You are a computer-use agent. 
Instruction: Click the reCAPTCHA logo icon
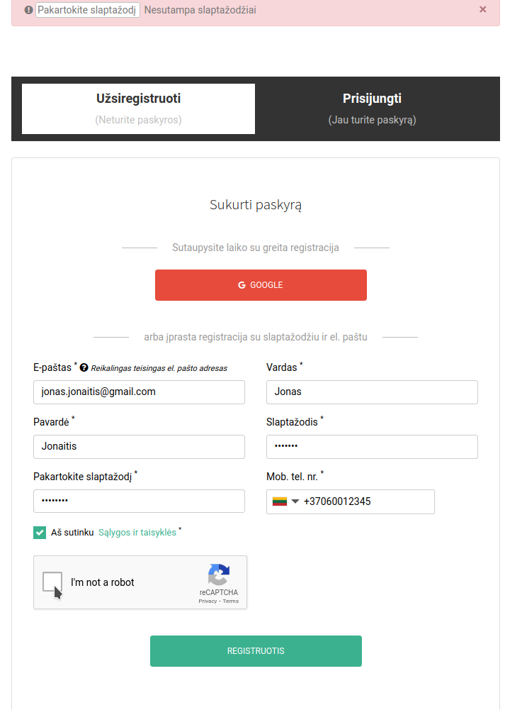coord(219,574)
